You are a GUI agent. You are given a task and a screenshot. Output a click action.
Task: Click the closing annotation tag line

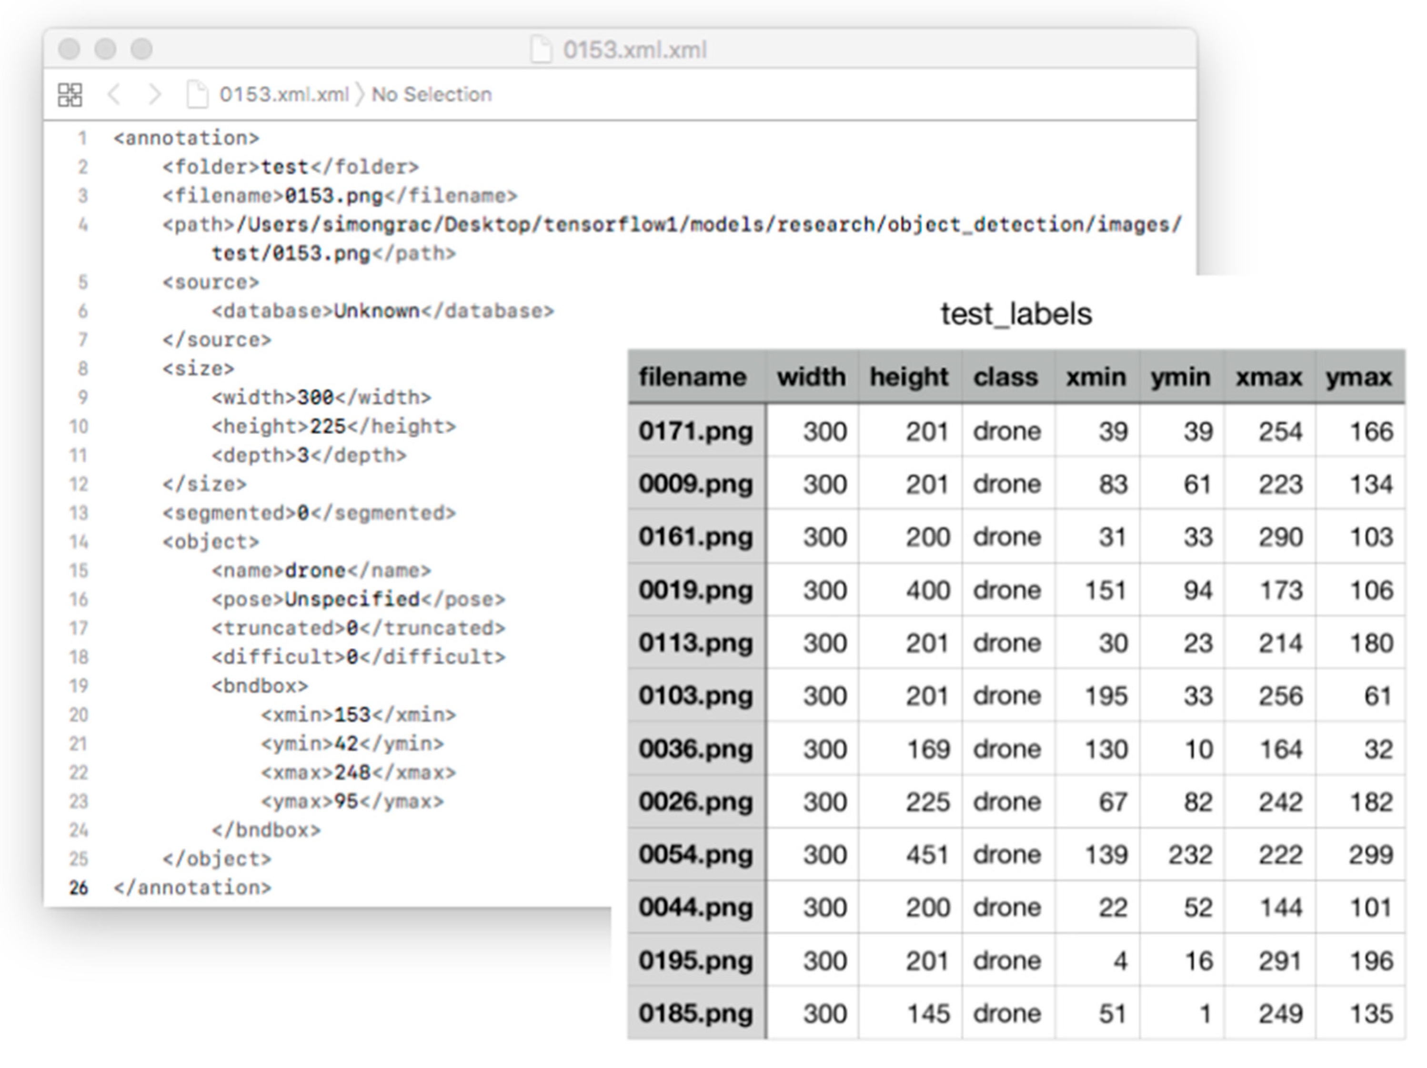(192, 888)
